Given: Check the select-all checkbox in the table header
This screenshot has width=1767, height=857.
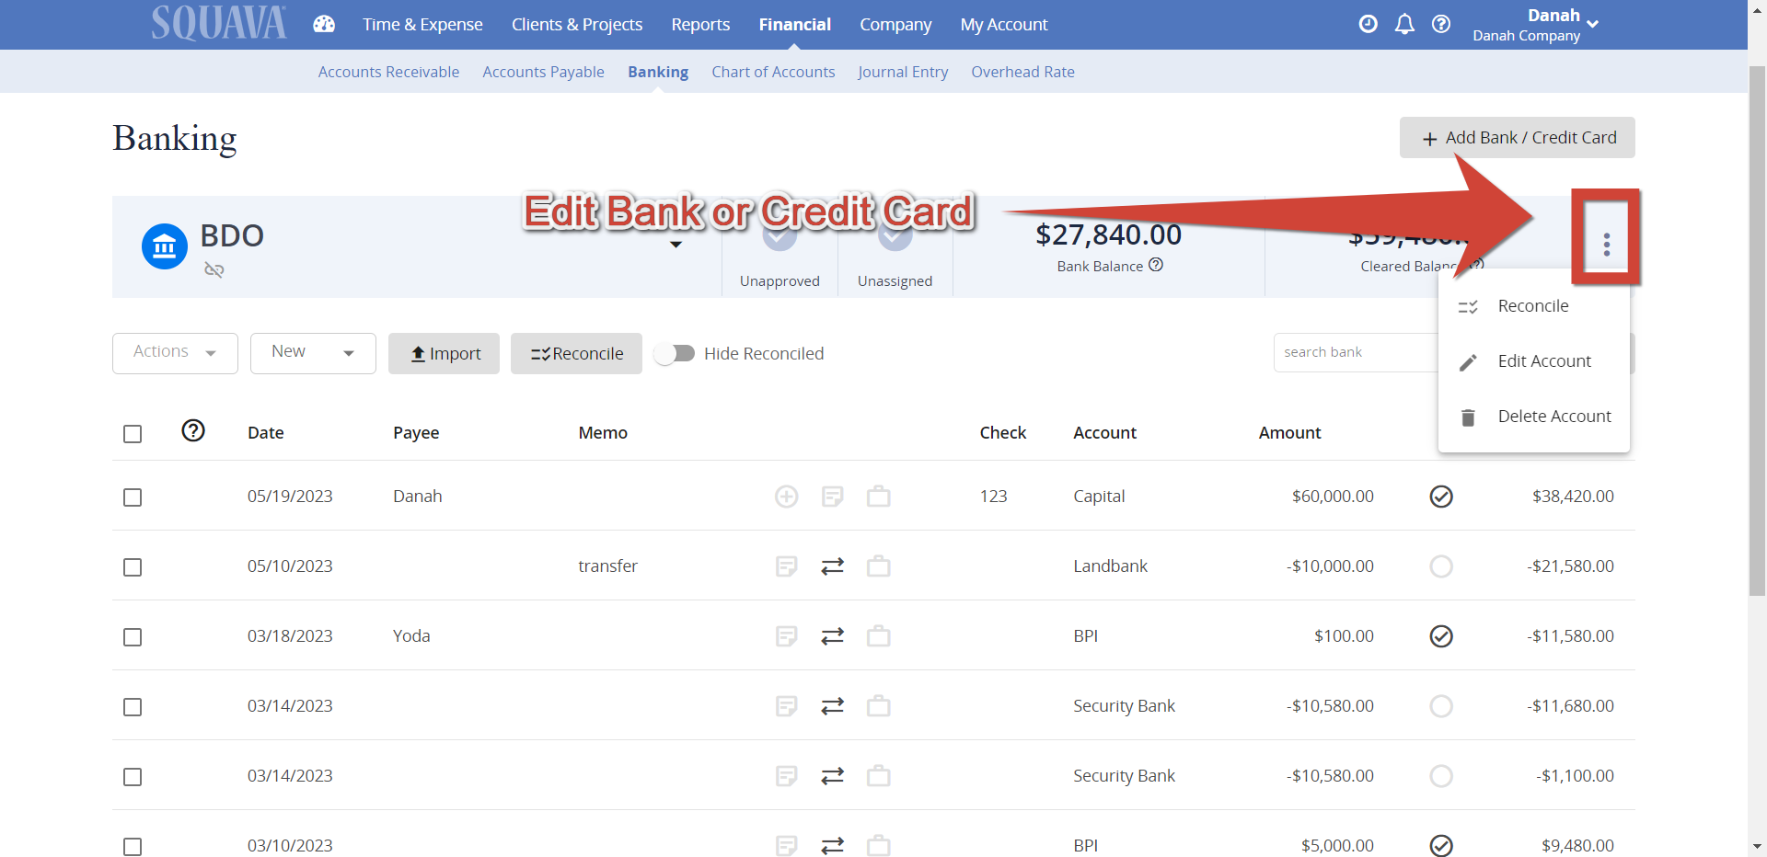Looking at the screenshot, I should click(x=133, y=433).
